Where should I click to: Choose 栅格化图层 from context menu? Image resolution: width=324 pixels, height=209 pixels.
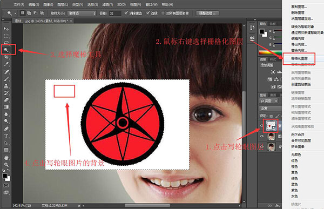(x=299, y=59)
